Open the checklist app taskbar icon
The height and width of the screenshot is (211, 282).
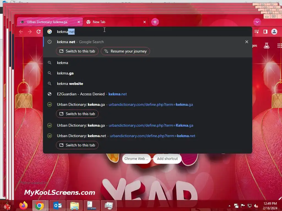(91, 206)
